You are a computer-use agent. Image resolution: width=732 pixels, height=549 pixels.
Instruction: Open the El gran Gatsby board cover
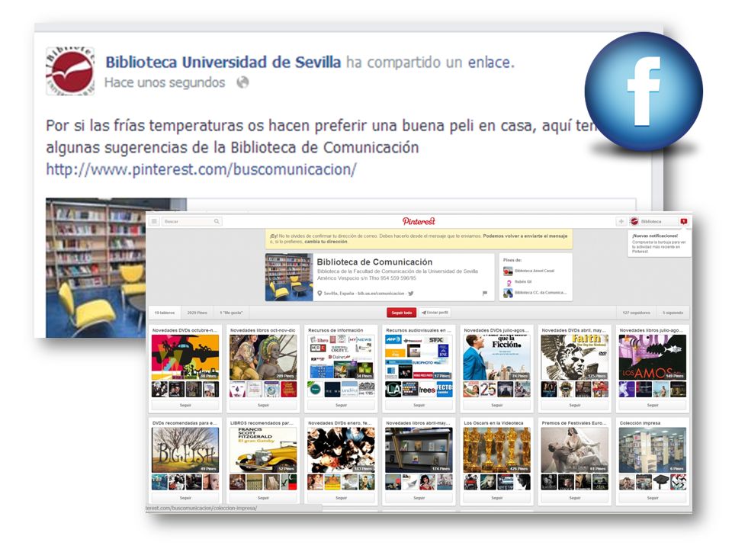(x=263, y=450)
